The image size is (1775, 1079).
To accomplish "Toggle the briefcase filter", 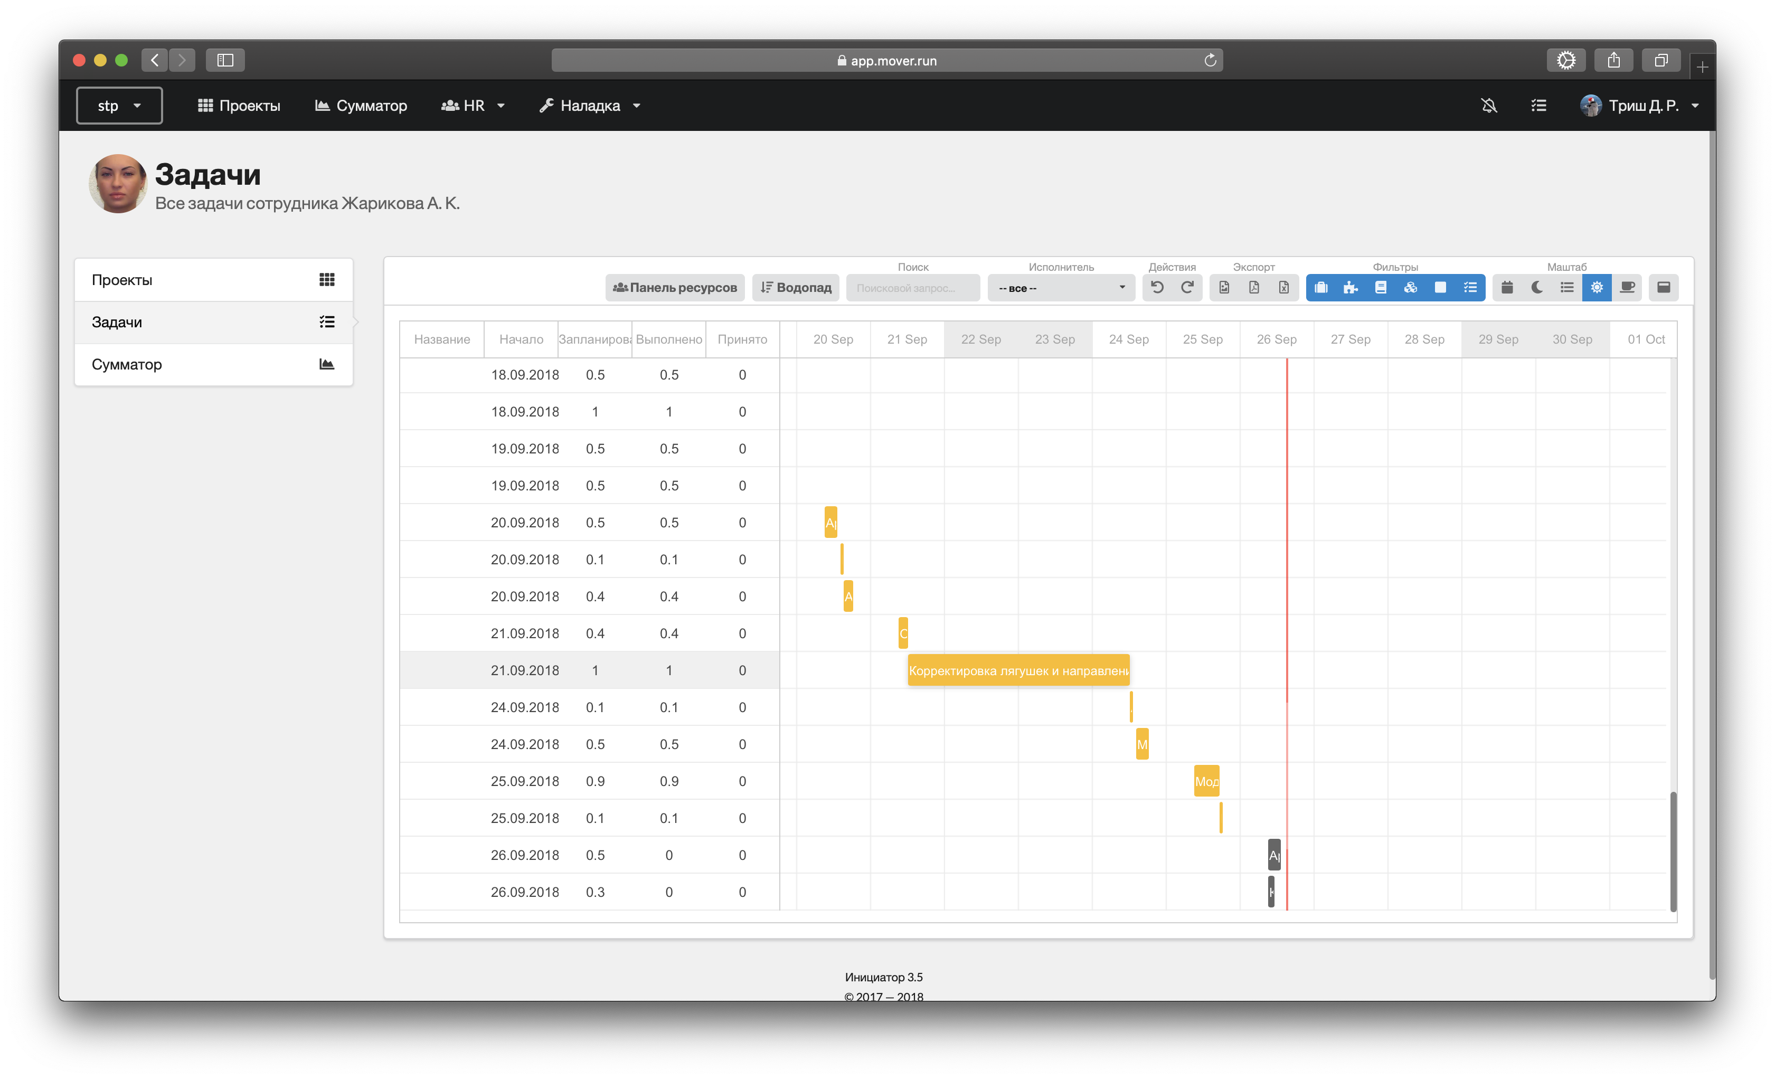I will coord(1321,287).
